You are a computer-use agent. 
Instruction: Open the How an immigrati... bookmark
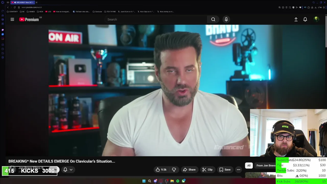[62, 11]
